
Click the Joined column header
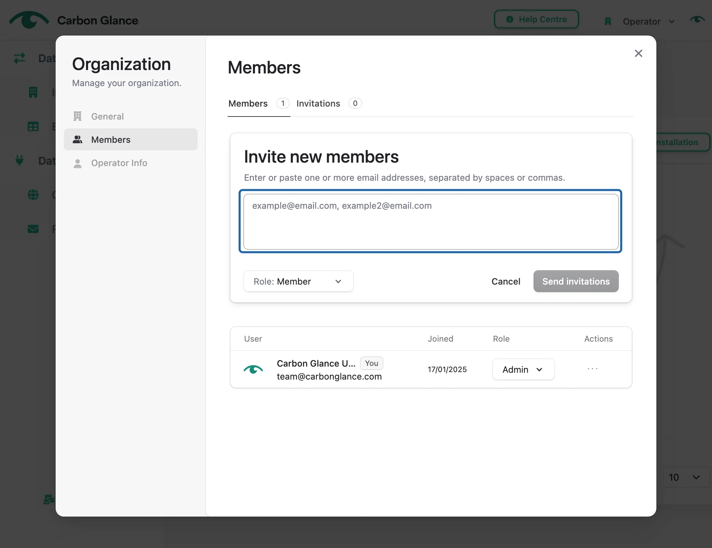440,339
